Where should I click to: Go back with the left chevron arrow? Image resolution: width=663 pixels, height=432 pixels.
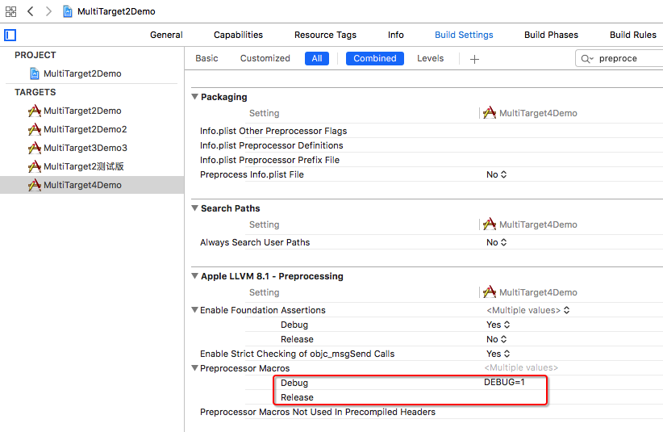30,11
